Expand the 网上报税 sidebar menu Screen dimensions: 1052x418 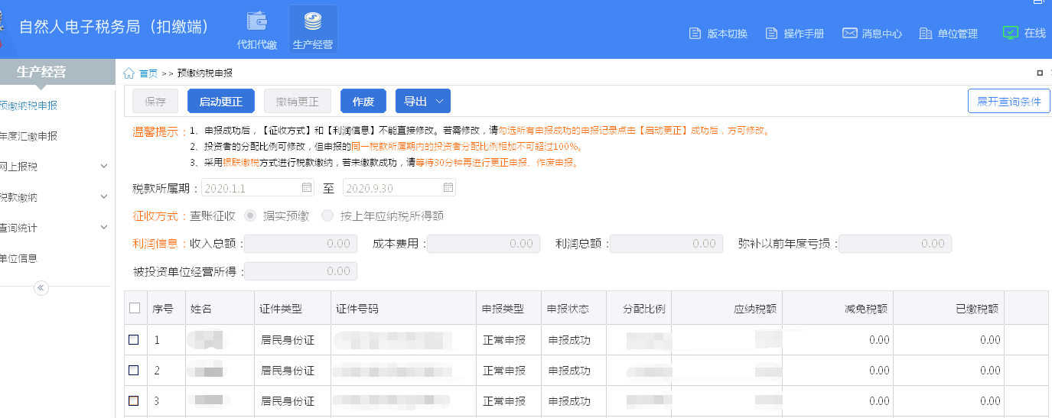tap(104, 167)
